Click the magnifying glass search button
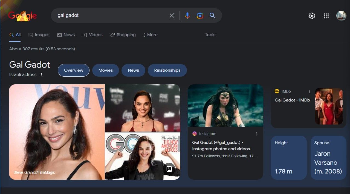The image size is (350, 194). [x=213, y=16]
